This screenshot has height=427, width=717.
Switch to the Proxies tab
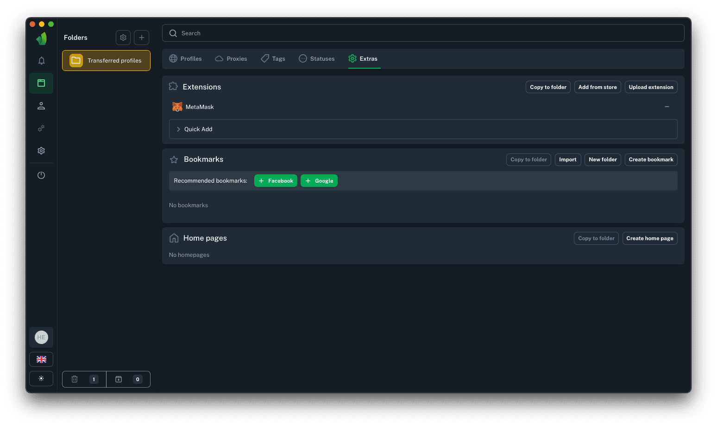[x=231, y=59]
